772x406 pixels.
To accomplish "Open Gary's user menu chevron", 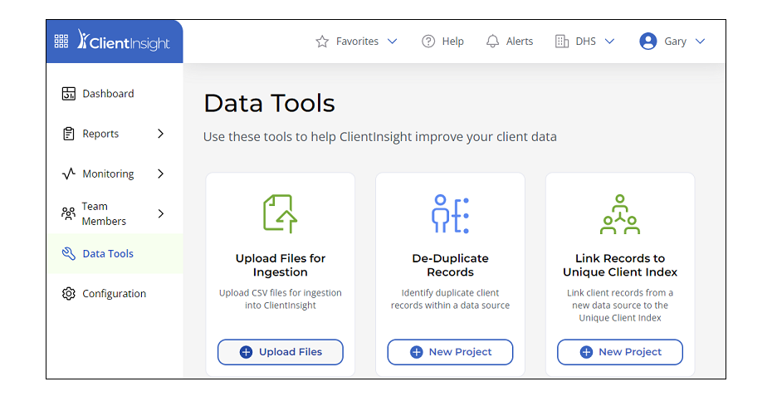I will [700, 42].
